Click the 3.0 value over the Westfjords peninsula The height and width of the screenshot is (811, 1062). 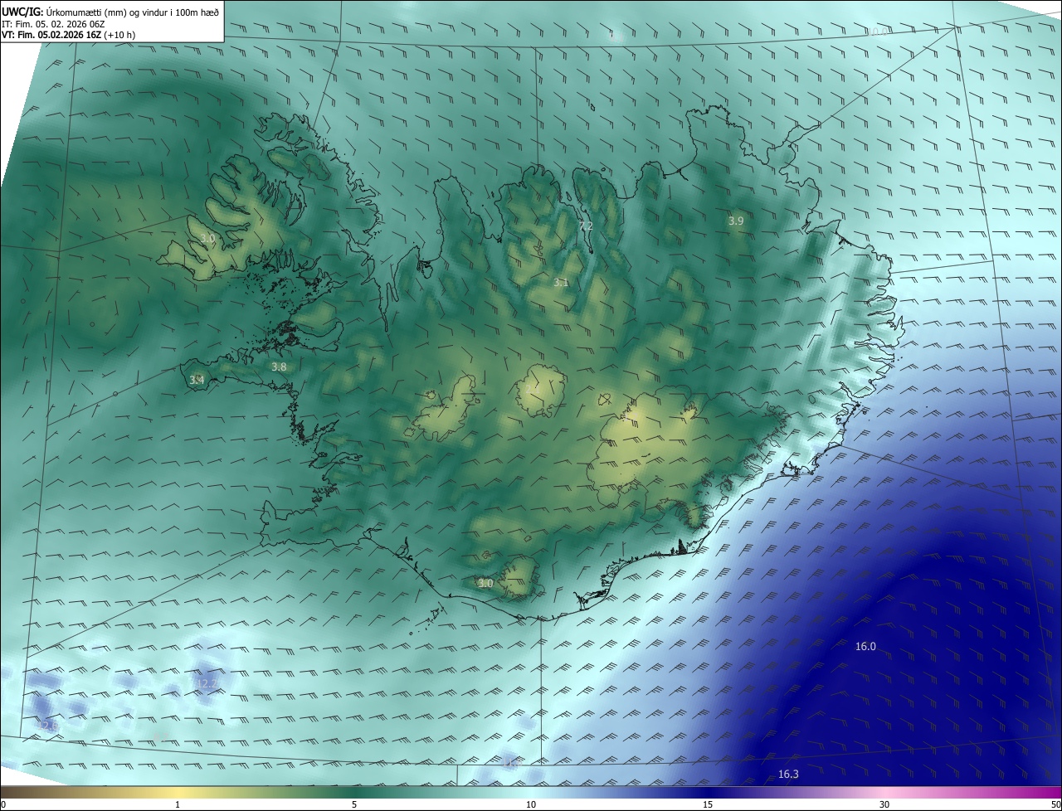[207, 239]
